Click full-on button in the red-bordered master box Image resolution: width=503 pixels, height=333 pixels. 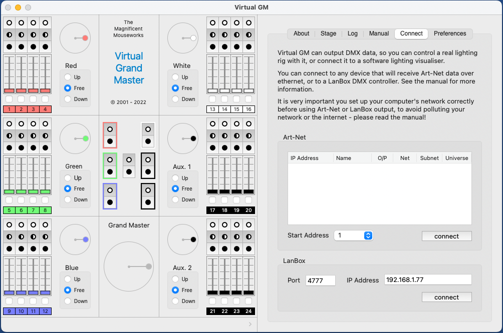[x=110, y=128]
